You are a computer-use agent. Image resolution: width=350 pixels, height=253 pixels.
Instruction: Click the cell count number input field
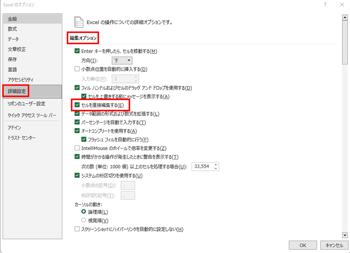click(202, 167)
